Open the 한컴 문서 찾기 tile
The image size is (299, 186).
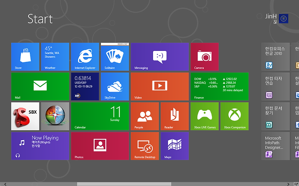pos(276,116)
